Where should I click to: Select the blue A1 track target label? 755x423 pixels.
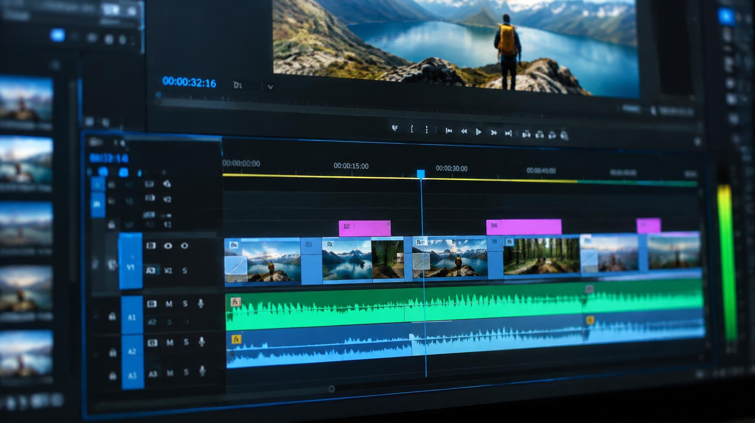[132, 315]
